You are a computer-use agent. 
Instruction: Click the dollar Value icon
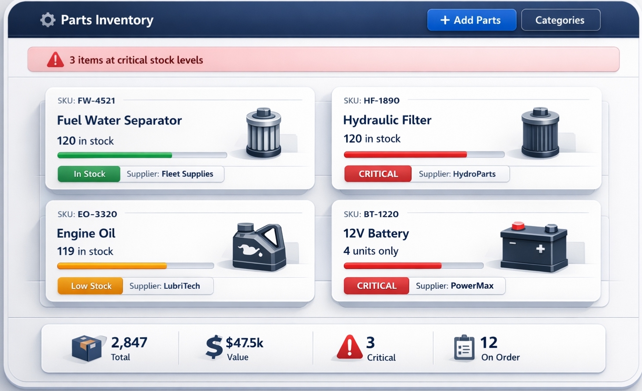pyautogui.click(x=213, y=347)
